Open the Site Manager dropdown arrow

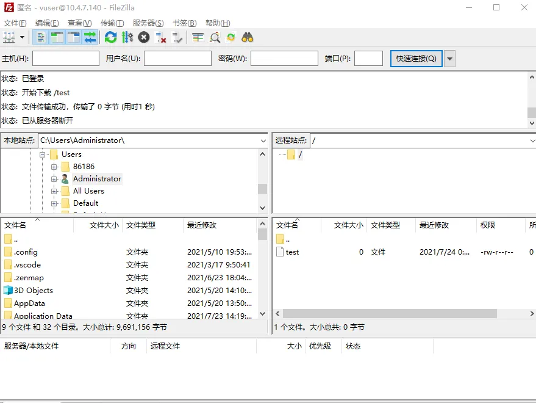click(x=22, y=37)
